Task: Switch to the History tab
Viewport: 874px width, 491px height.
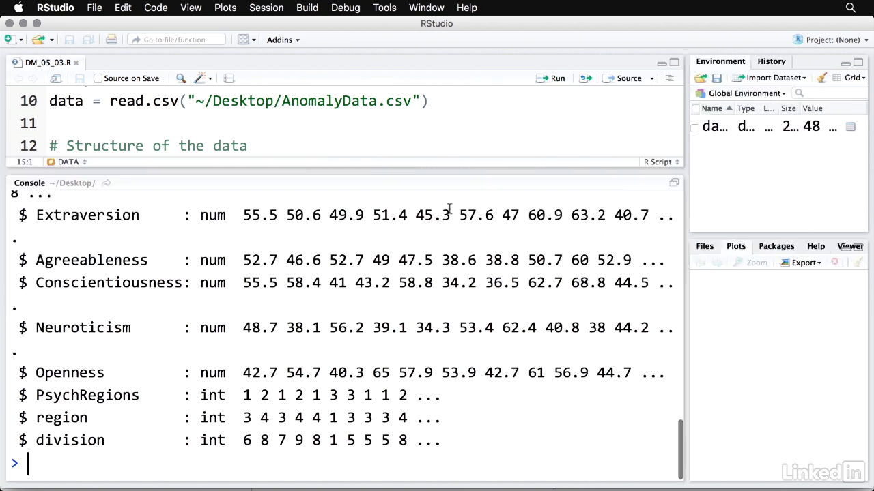Action: [x=771, y=61]
